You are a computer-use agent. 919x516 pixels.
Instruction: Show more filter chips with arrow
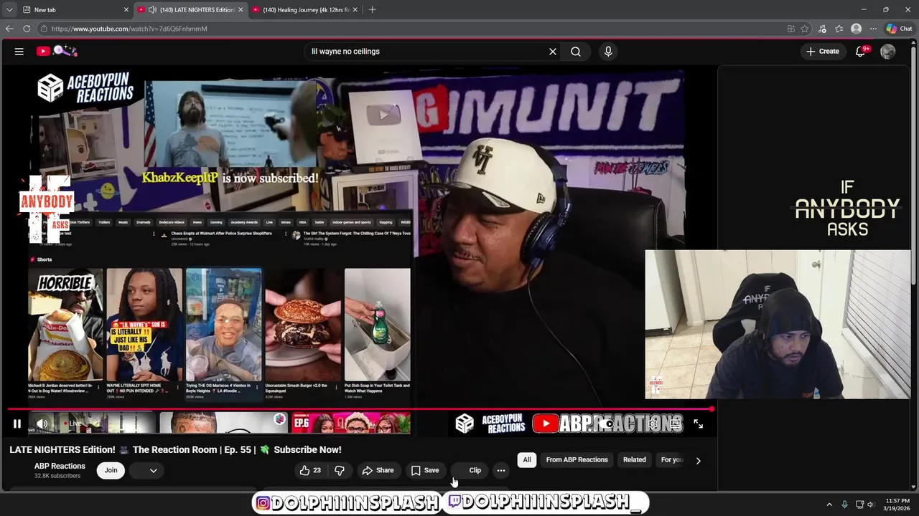(x=698, y=461)
